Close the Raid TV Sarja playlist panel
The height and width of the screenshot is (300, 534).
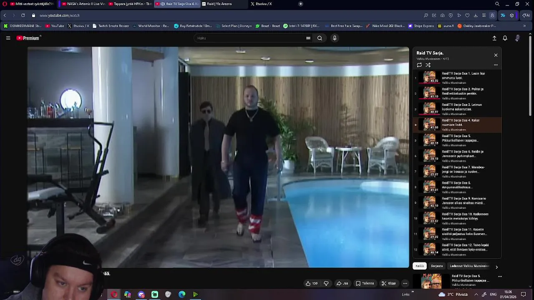tap(496, 55)
